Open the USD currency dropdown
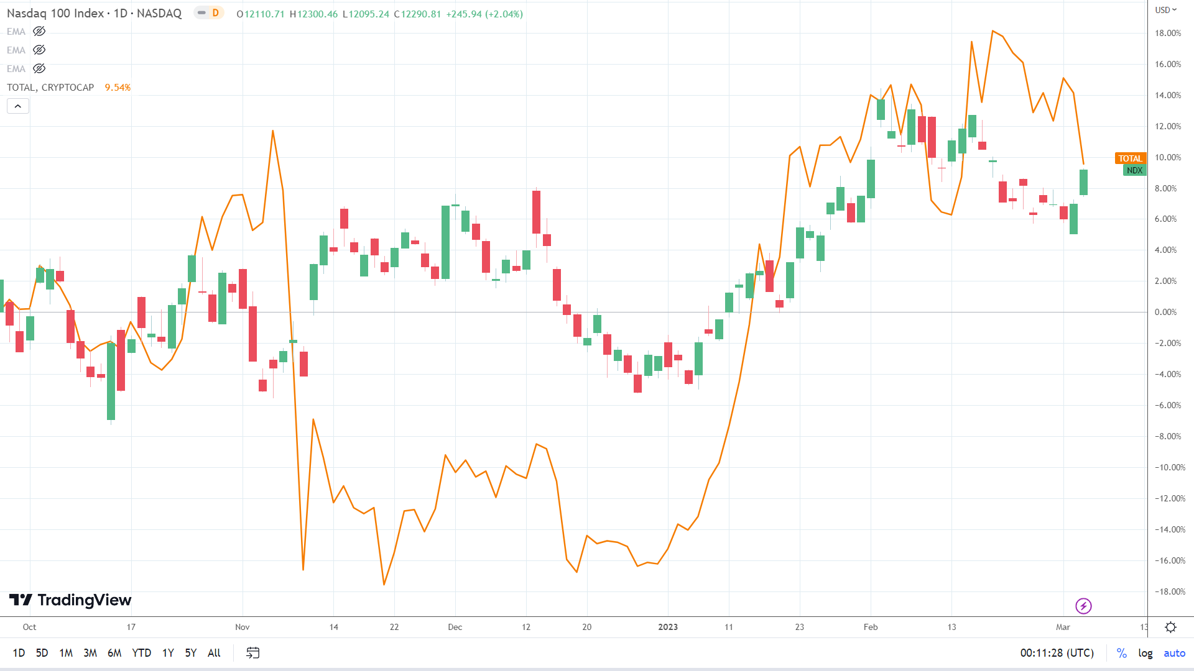This screenshot has height=671, width=1194. [1166, 10]
